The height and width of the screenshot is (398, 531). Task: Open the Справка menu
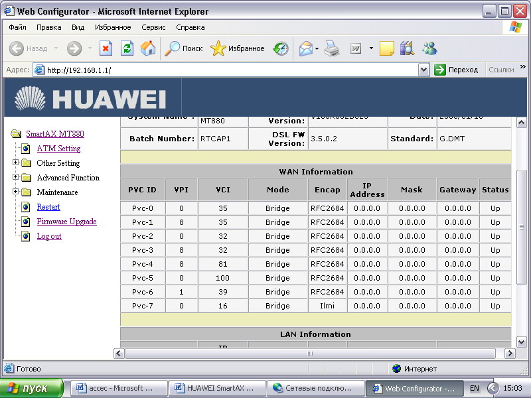[190, 27]
